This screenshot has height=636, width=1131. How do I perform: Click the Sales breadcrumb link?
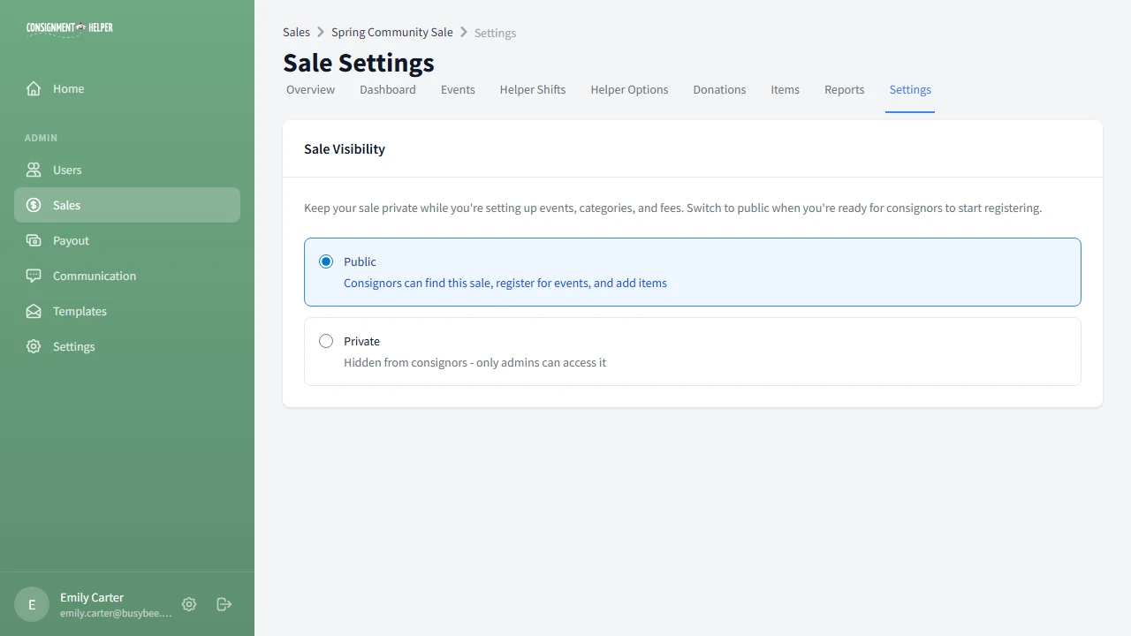click(x=296, y=32)
